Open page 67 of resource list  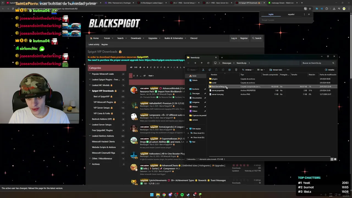[x=145, y=76]
